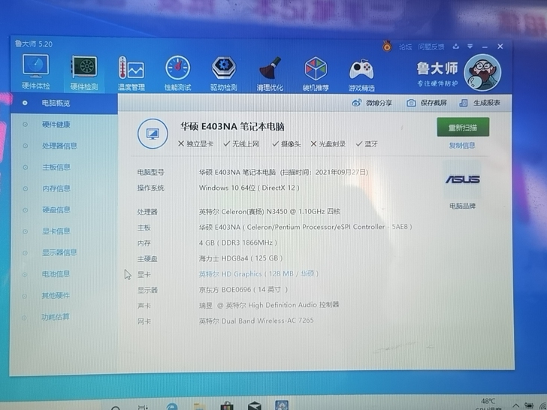
Task: Click the round computer monitor icon beside title
Action: 153,134
